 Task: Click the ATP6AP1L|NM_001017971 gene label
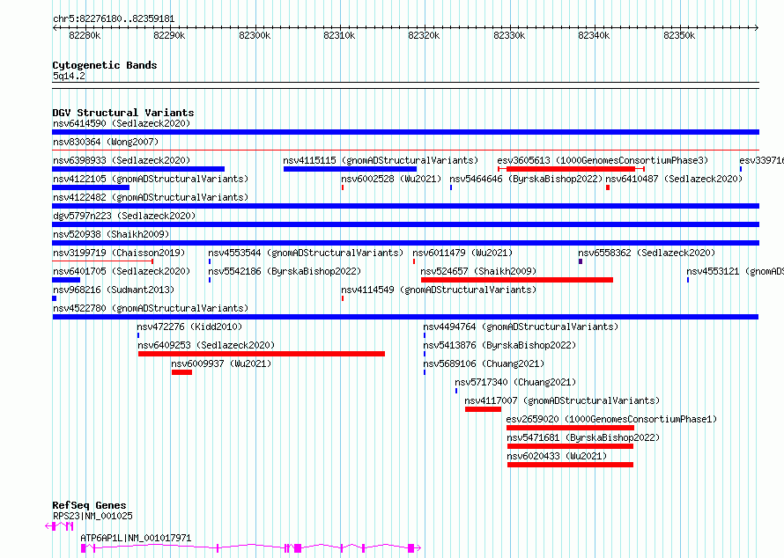point(136,538)
